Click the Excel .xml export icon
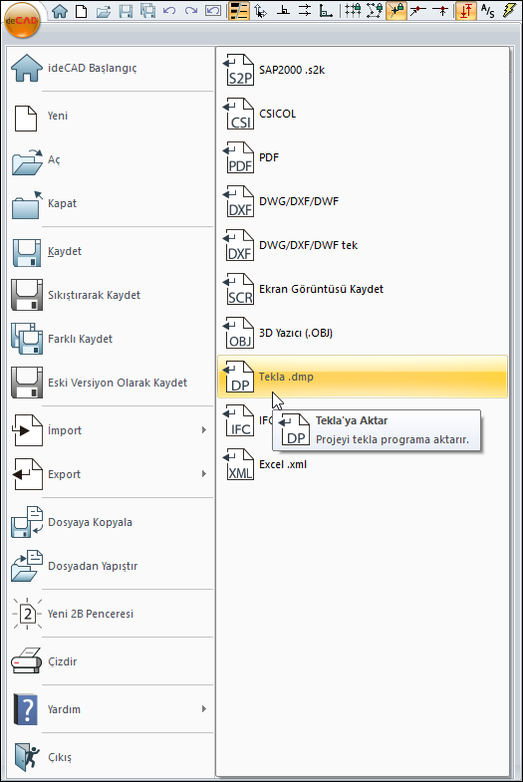 pyautogui.click(x=238, y=464)
